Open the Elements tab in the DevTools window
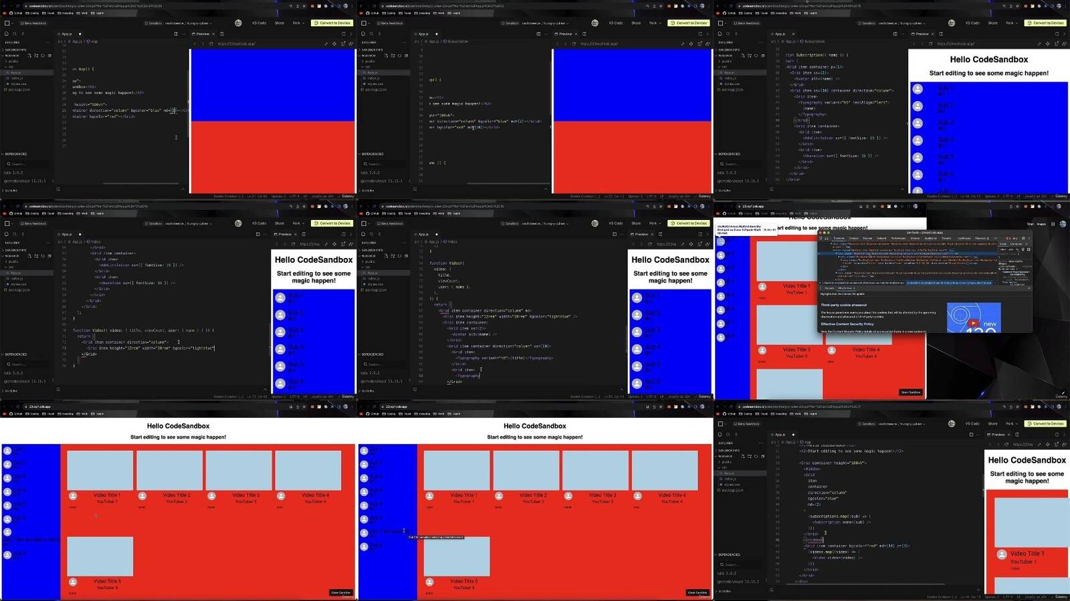 839,238
